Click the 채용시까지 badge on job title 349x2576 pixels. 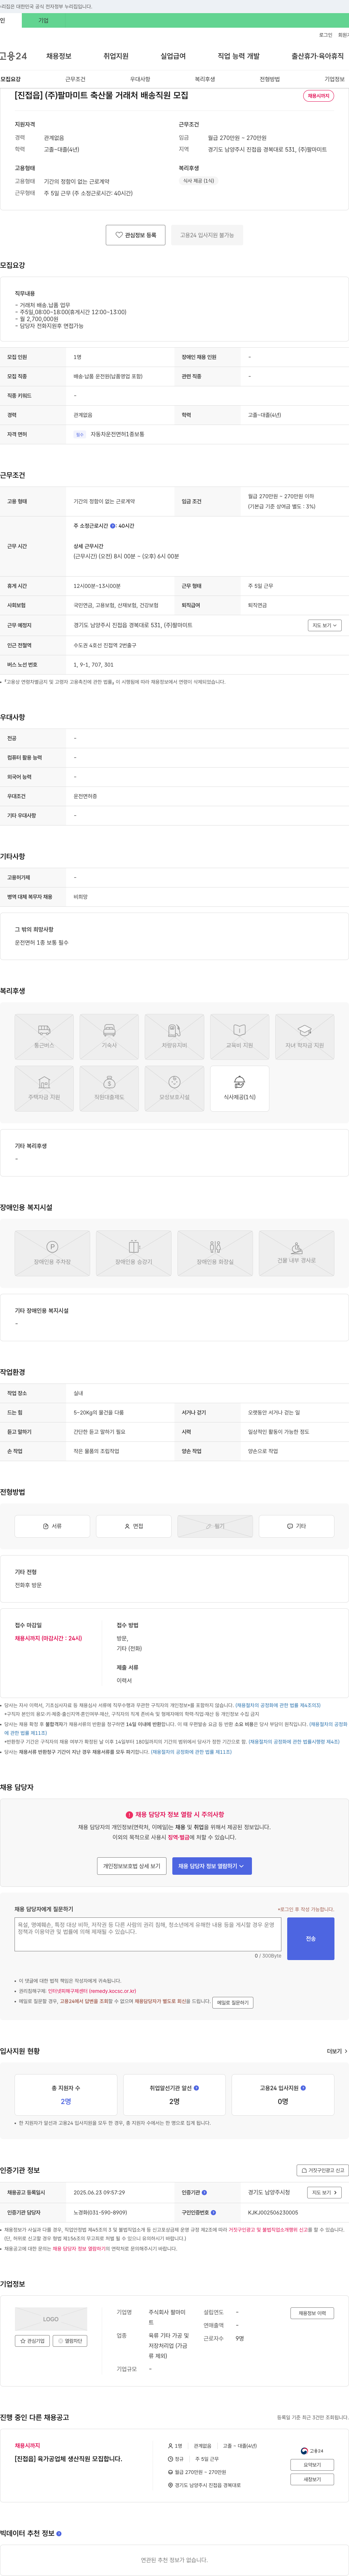318,96
